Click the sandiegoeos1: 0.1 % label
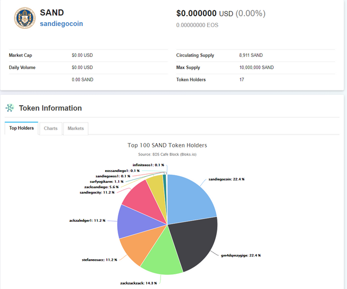The height and width of the screenshot is (289, 347). click(x=113, y=176)
